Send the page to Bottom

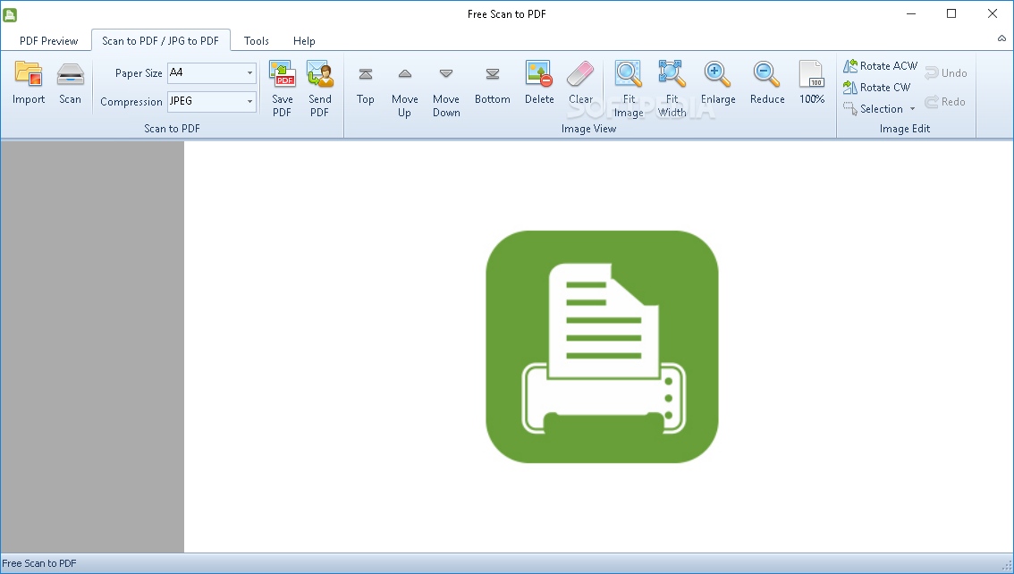click(x=492, y=86)
